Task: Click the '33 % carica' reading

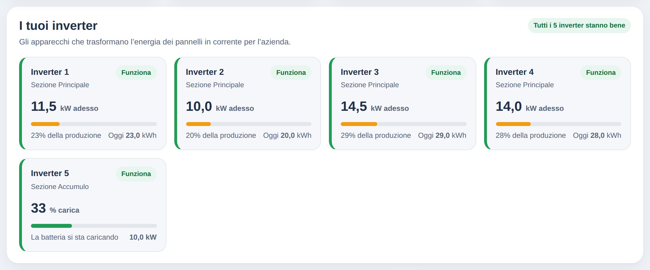Action: (x=55, y=209)
